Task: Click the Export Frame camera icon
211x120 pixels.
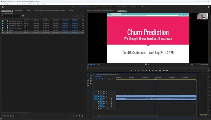Action: tap(167, 71)
